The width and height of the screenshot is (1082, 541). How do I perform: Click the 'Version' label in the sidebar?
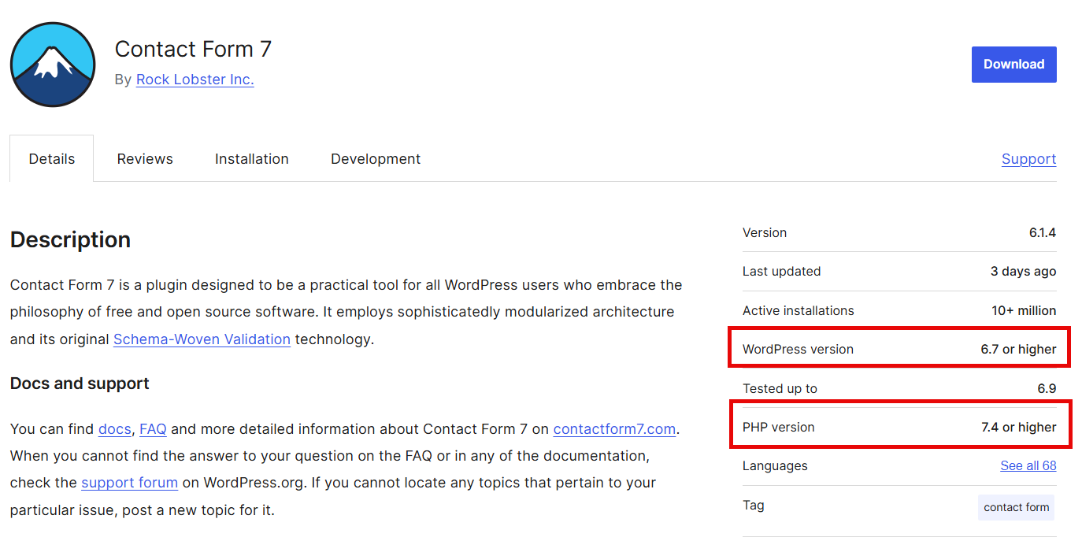765,233
